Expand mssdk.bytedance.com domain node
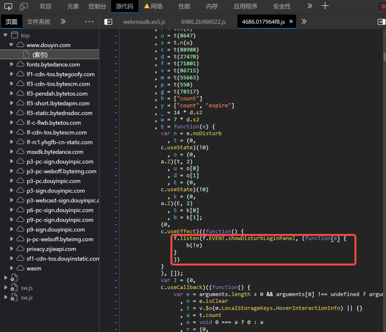The height and width of the screenshot is (332, 386). 11,152
